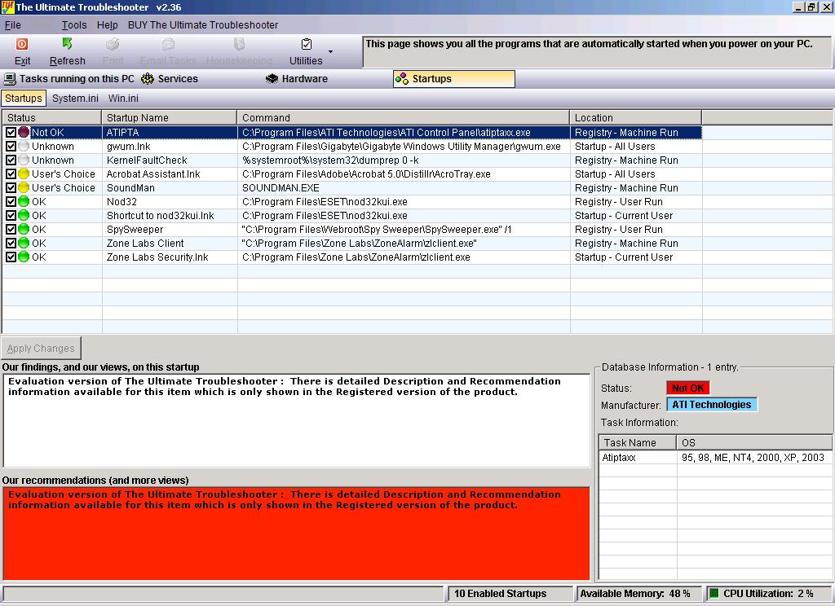This screenshot has height=606, width=835.
Task: Toggle the KernelFaultCheck checkbox
Action: [11, 160]
